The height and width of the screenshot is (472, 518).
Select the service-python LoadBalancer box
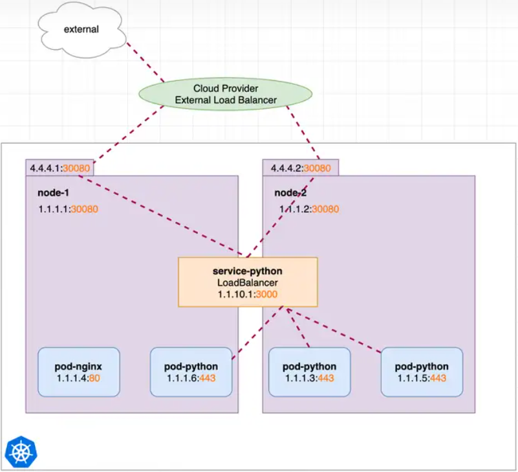[248, 282]
